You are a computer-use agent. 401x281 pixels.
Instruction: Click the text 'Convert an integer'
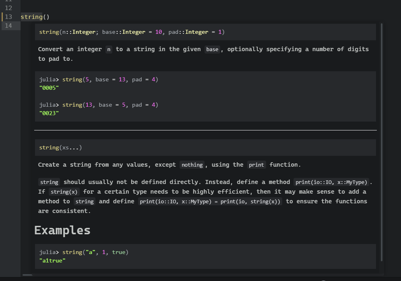[x=70, y=49]
